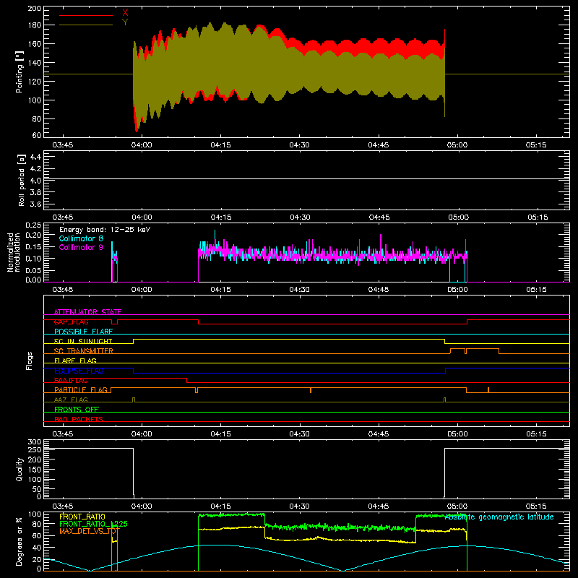
Task: Click the GAP_FLAG label
Action: [71, 322]
